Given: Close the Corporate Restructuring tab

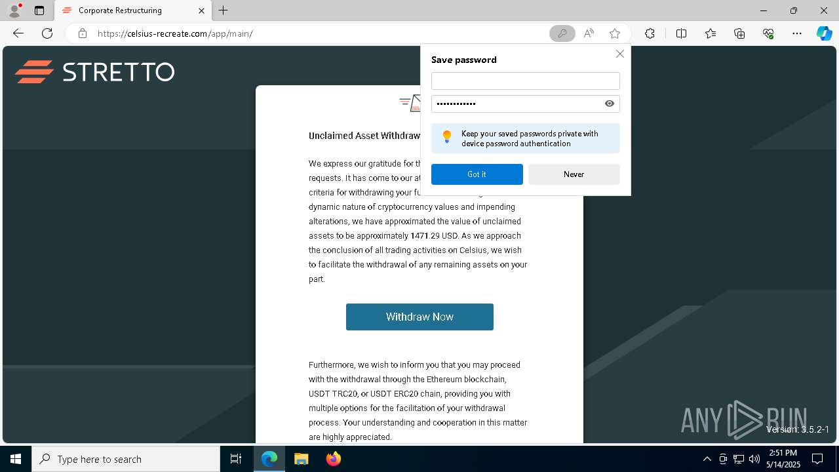Looking at the screenshot, I should pyautogui.click(x=202, y=10).
